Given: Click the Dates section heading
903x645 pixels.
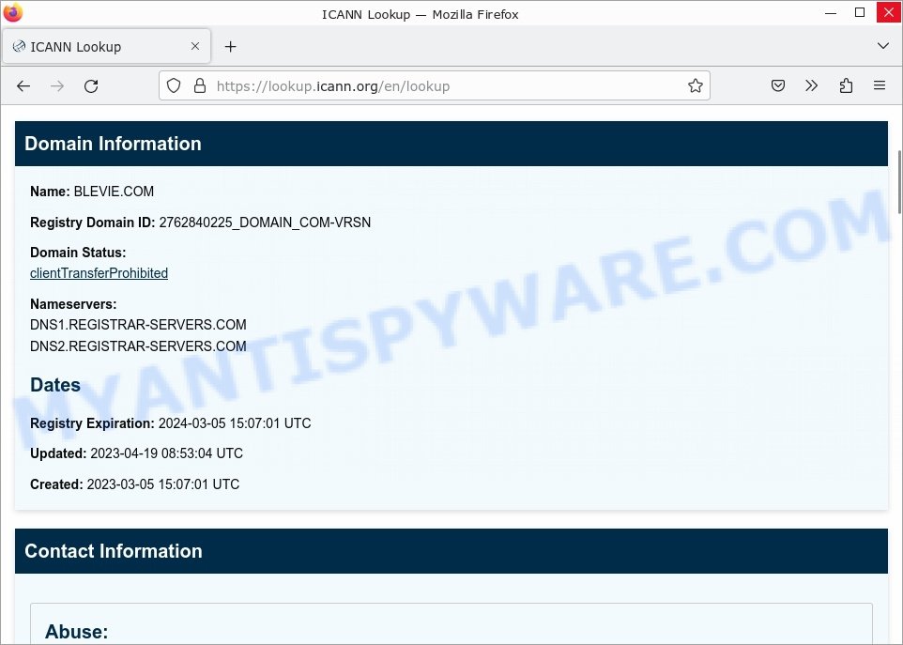Looking at the screenshot, I should (55, 385).
